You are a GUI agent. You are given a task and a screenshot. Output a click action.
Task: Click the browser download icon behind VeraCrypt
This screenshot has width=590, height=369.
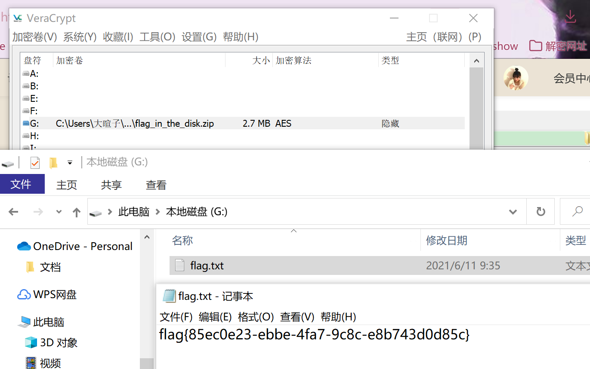(x=570, y=17)
